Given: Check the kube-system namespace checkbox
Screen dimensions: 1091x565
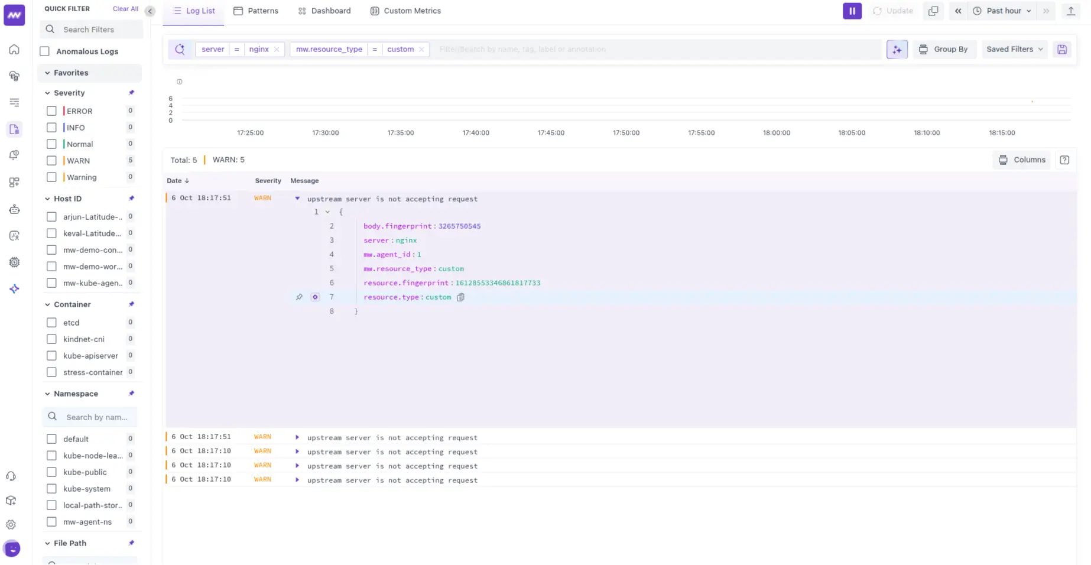Looking at the screenshot, I should (51, 489).
